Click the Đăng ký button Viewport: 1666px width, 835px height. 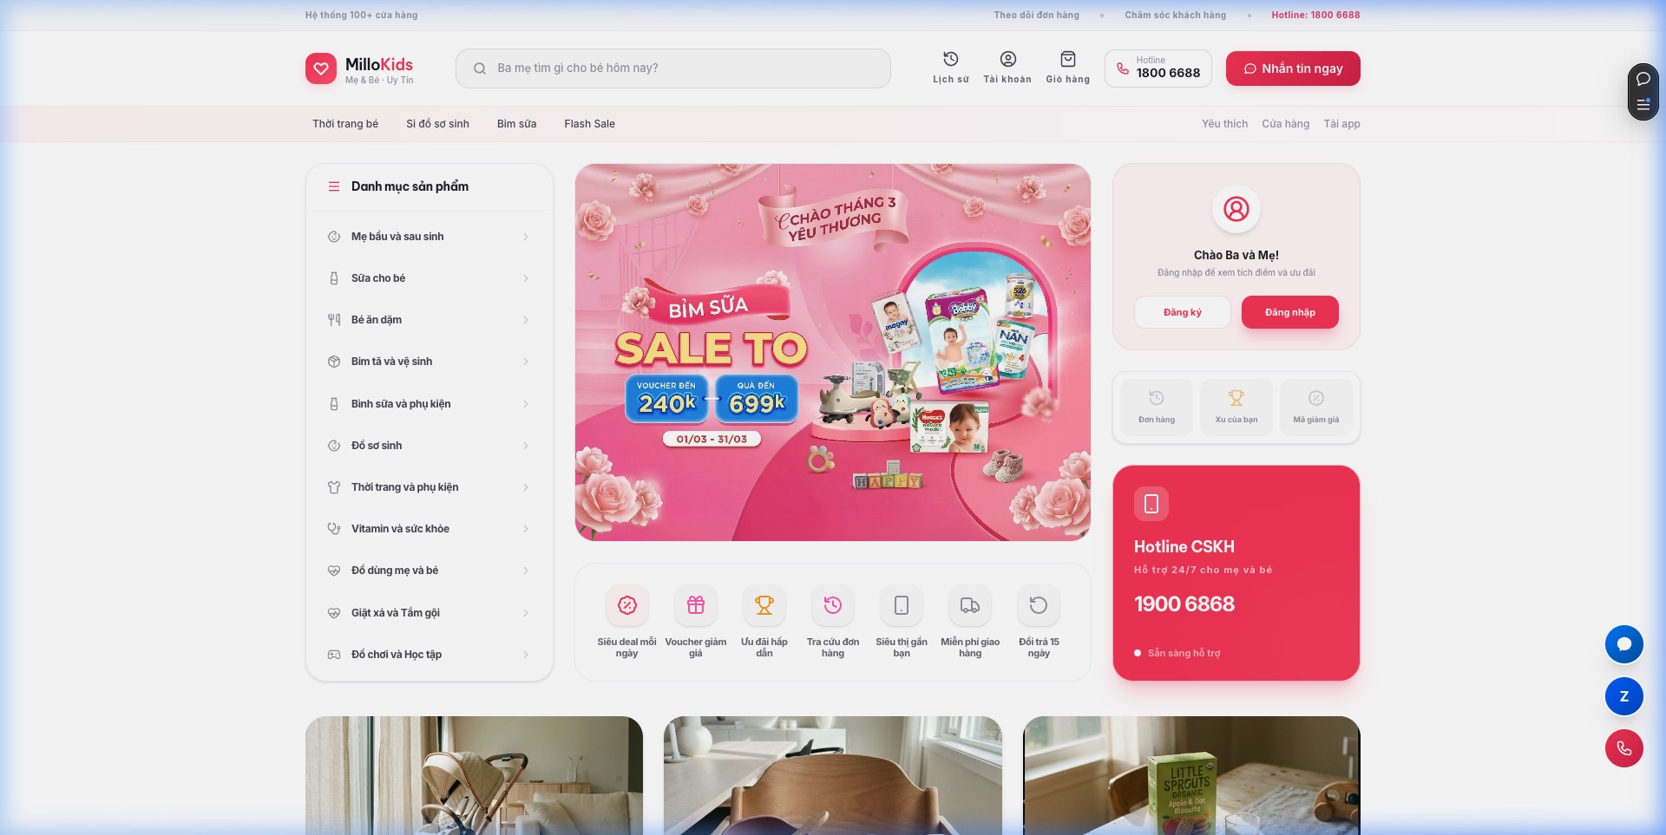(x=1182, y=312)
